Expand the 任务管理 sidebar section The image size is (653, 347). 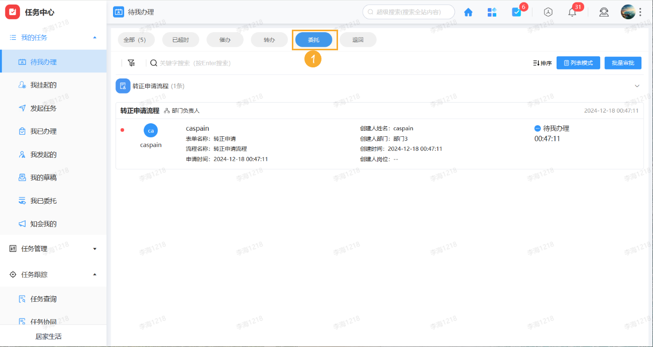point(95,248)
